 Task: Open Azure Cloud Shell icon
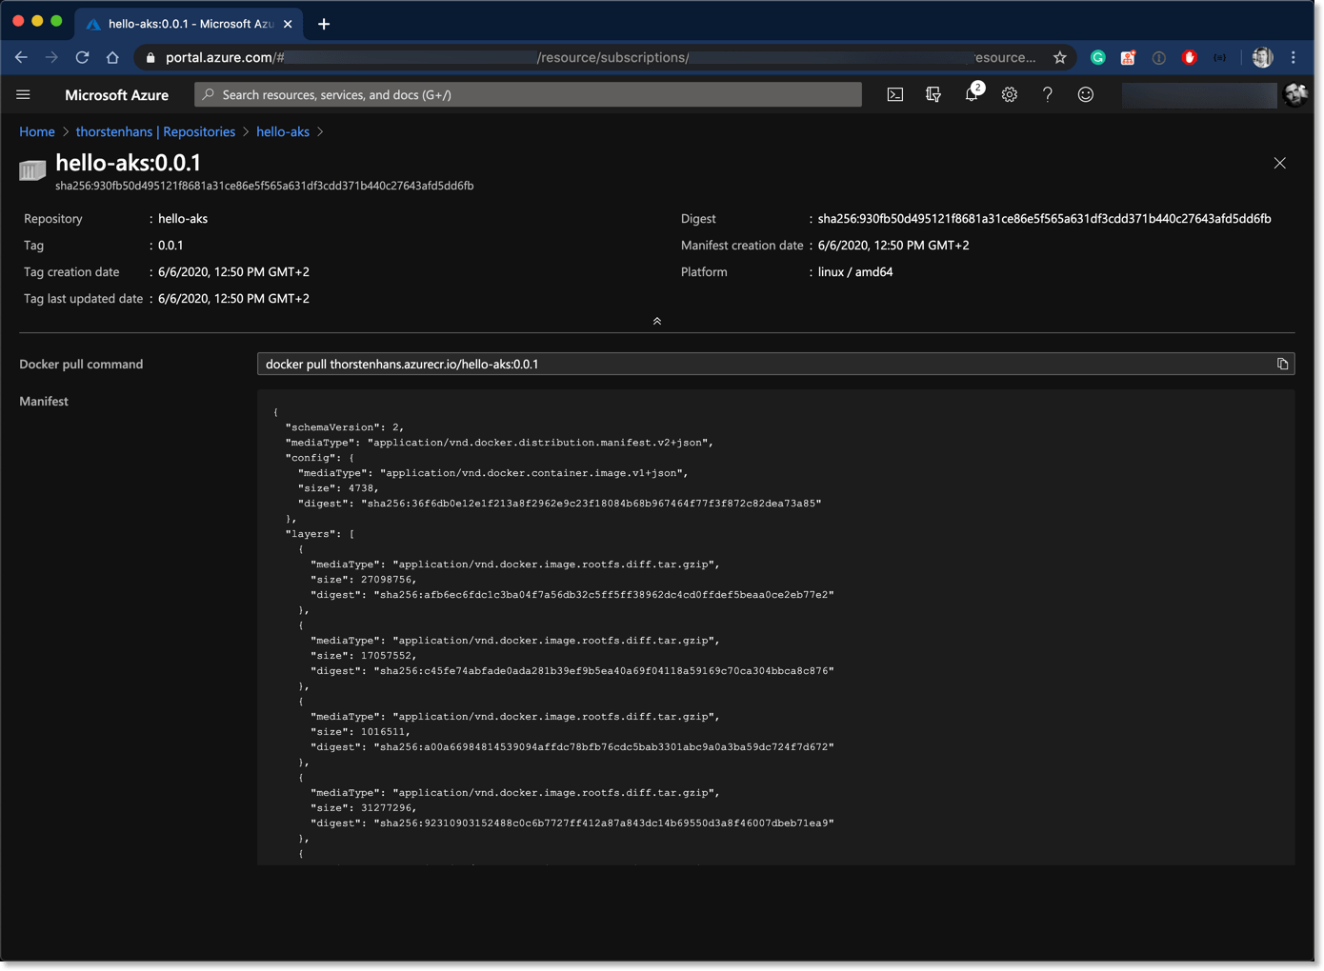895,94
